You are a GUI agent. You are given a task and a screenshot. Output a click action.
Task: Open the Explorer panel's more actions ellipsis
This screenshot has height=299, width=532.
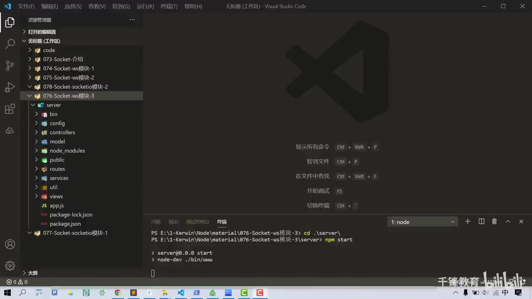tap(132, 20)
